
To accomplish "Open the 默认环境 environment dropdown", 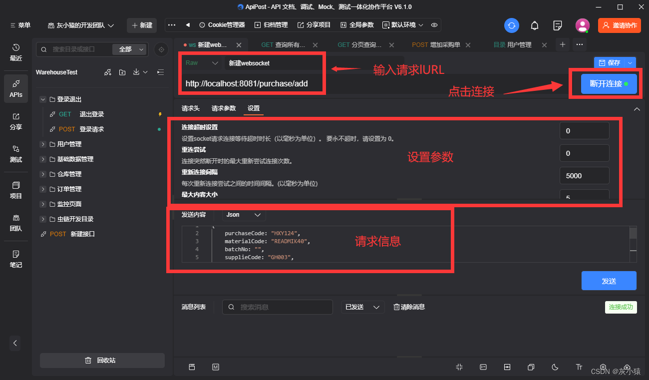I will [x=403, y=25].
